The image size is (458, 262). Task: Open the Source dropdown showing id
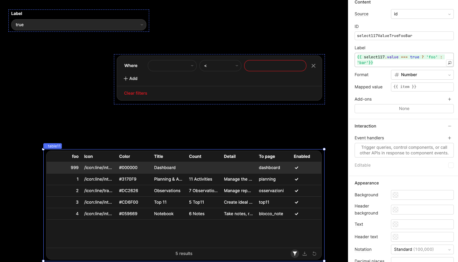pyautogui.click(x=422, y=14)
